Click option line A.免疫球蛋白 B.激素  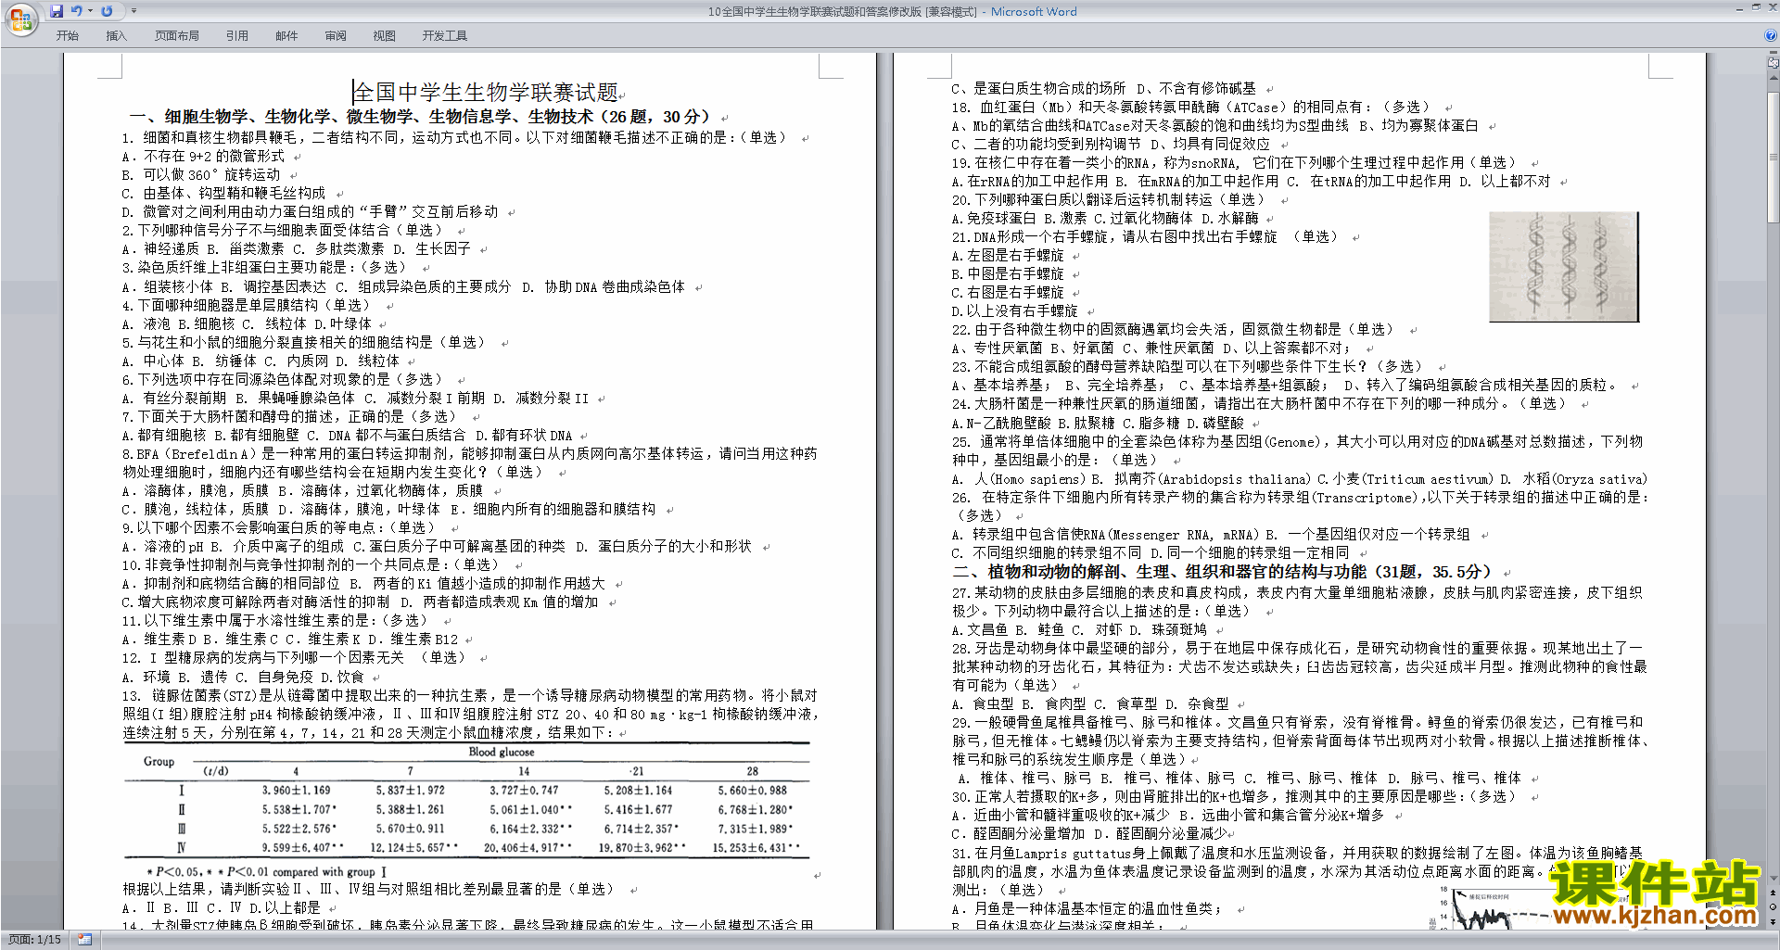coord(1106,219)
